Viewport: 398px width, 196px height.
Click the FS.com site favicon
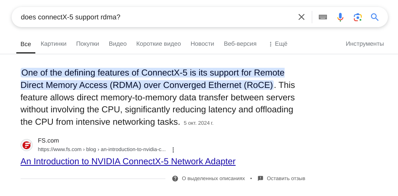click(x=26, y=145)
